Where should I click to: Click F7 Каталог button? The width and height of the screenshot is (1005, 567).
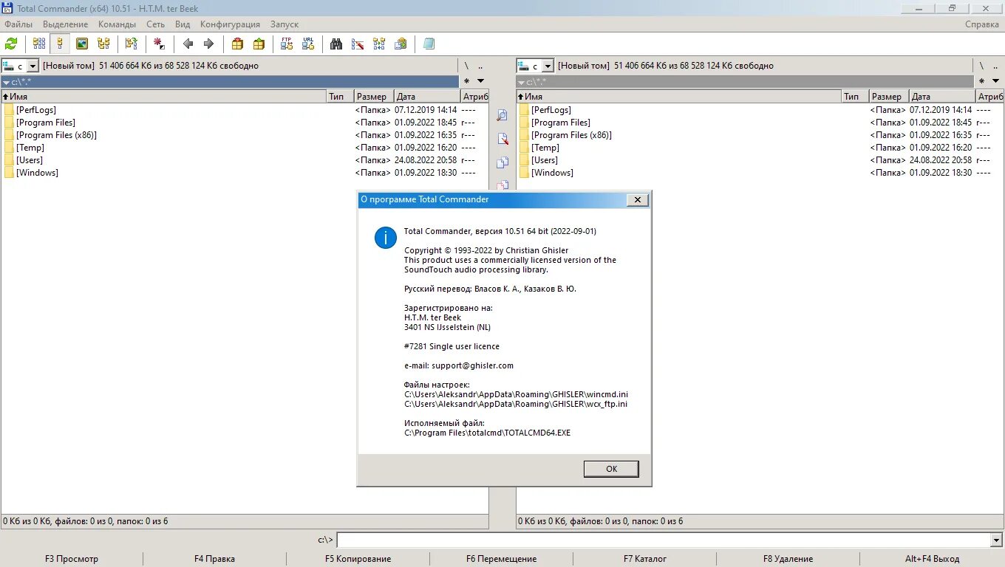tap(644, 559)
